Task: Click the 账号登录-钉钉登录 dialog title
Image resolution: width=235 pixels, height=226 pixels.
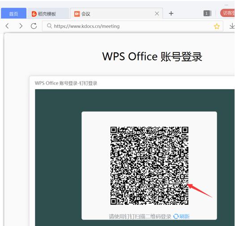Action: [66, 83]
